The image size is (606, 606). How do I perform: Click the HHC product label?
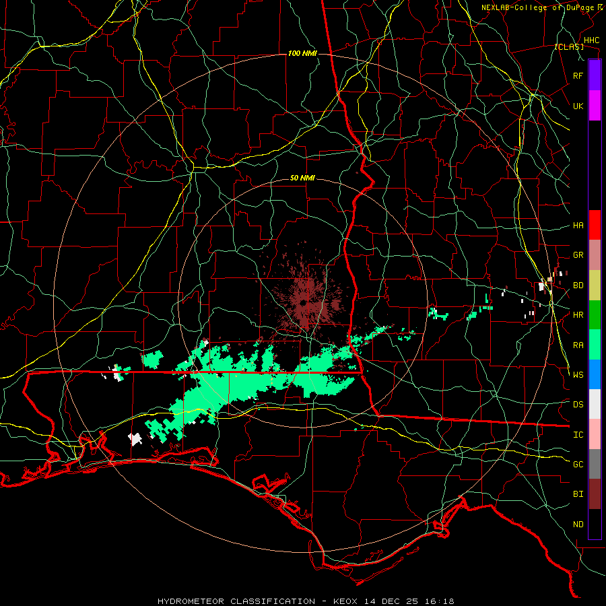pos(591,40)
